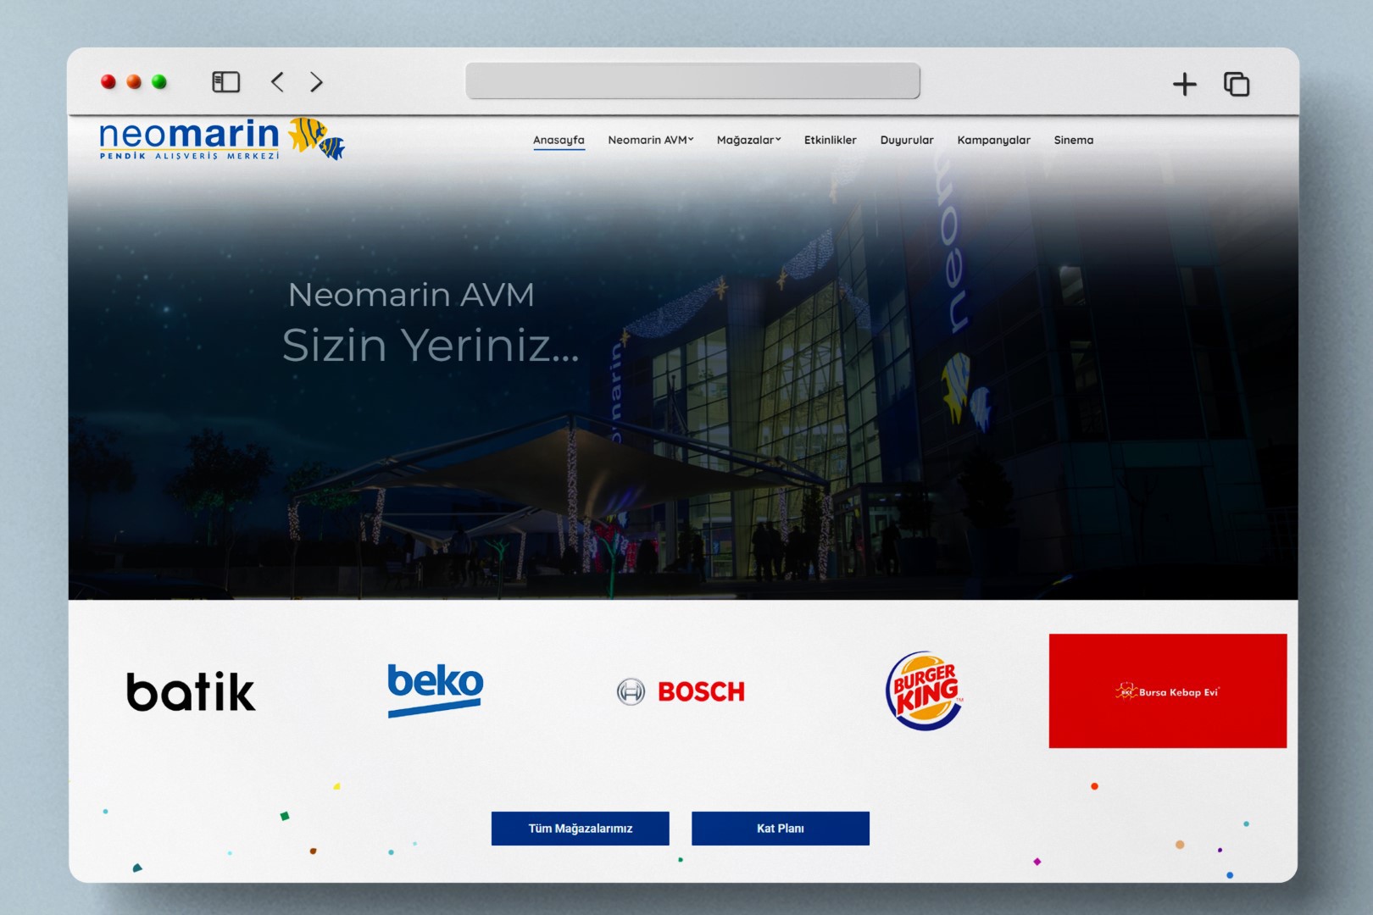The width and height of the screenshot is (1373, 915).
Task: Expand the Neomarin AVM dropdown menu
Action: [651, 140]
